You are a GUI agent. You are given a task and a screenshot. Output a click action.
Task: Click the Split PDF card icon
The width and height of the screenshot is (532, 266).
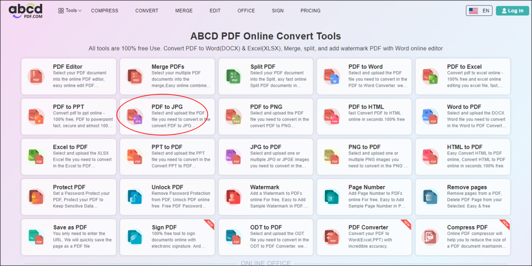(233, 76)
